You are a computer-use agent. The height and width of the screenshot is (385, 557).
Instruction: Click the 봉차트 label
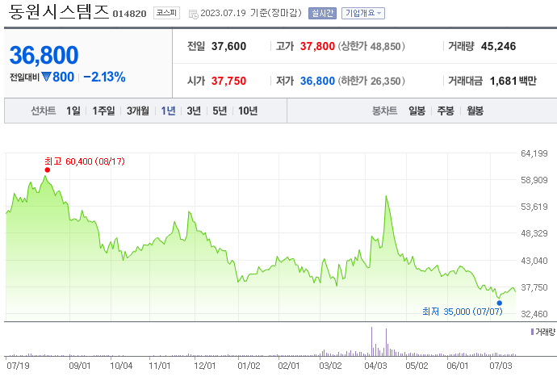384,111
